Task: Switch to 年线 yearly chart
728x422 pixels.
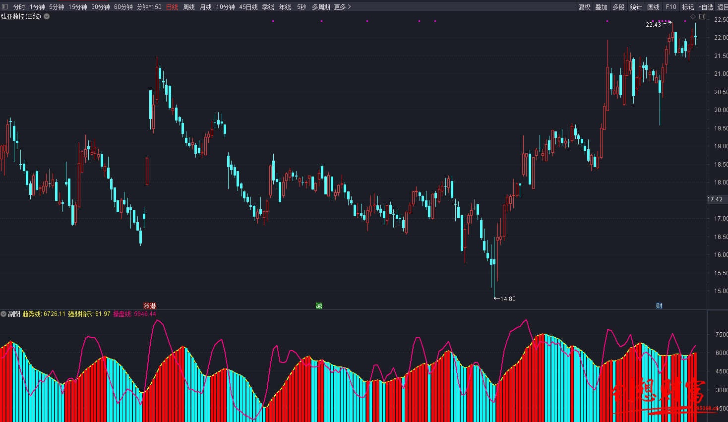Action: [x=285, y=7]
